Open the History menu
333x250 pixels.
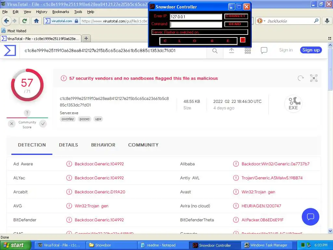point(41,12)
